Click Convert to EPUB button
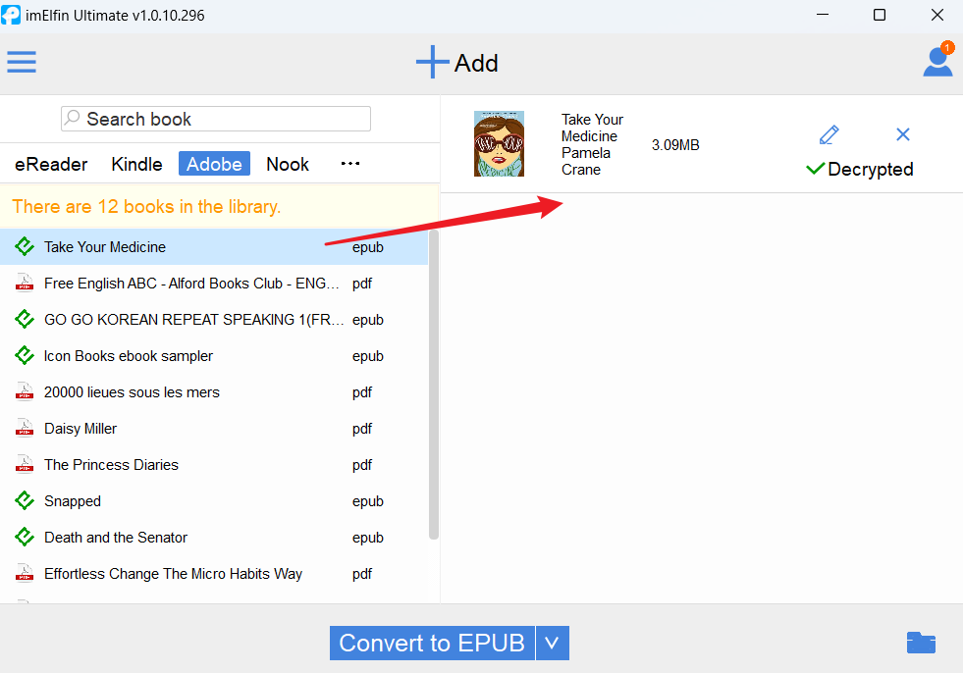The image size is (963, 673). [x=432, y=643]
